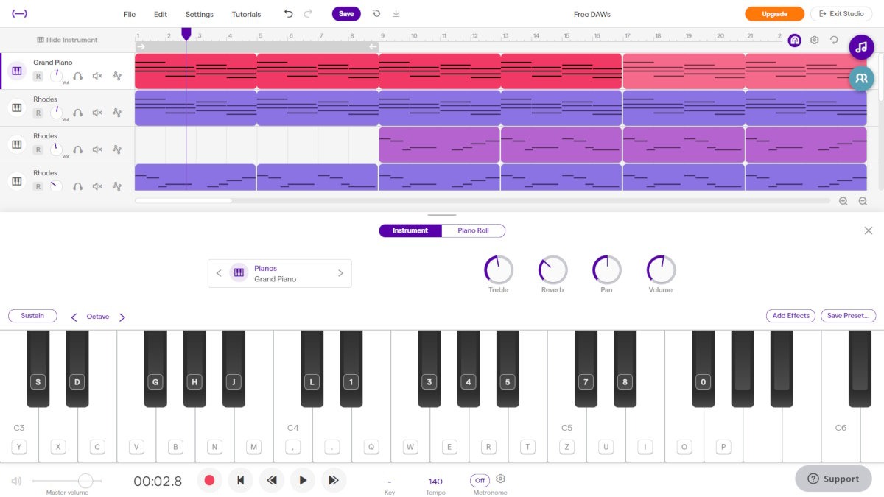Open the File menu
This screenshot has width=884, height=497.
pyautogui.click(x=130, y=13)
